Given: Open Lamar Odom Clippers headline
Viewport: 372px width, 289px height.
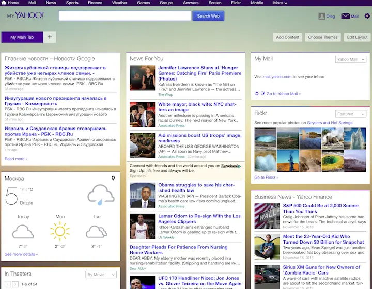Looking at the screenshot, I should pyautogui.click(x=199, y=219).
